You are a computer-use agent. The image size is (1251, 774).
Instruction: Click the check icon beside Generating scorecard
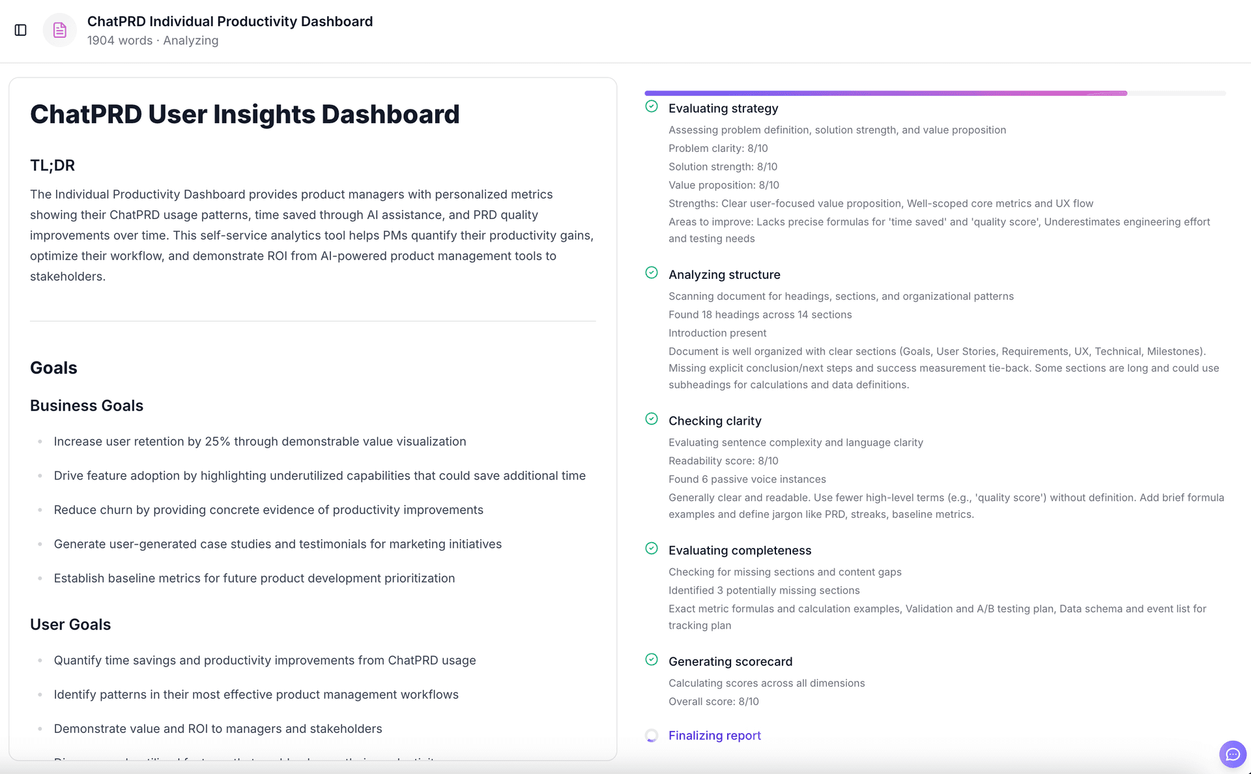(652, 659)
